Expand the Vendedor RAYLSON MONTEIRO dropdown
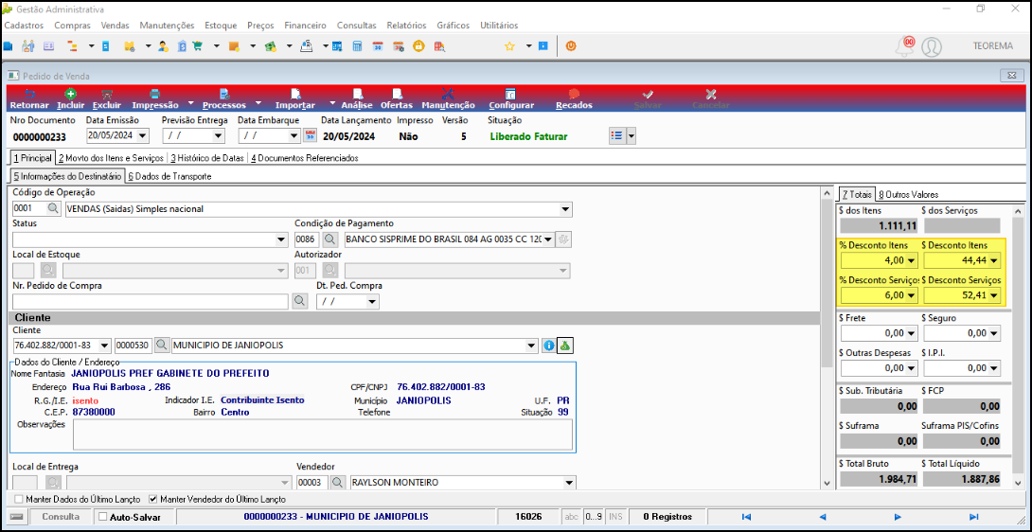This screenshot has width=1032, height=532. [x=569, y=483]
